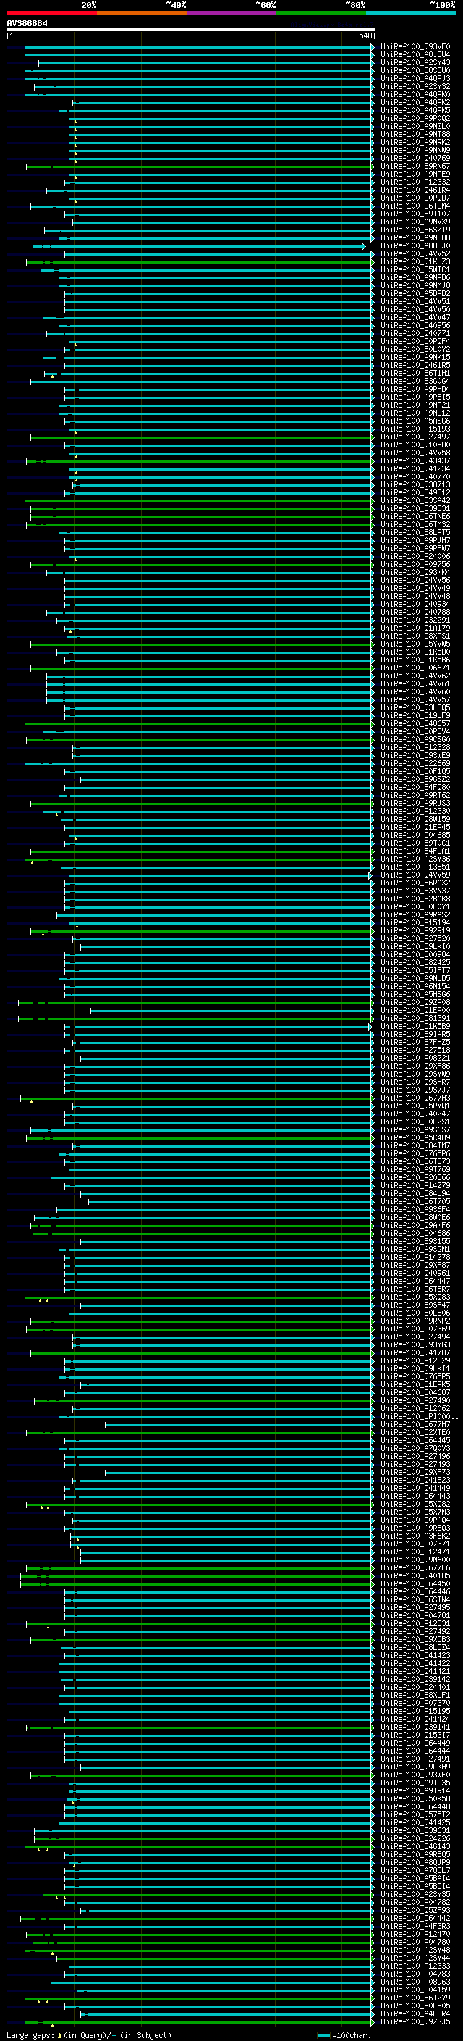Image resolution: width=463 pixels, height=2041 pixels.
Task: Open hit UniRef100_A4QPJ3
Action: (415, 78)
